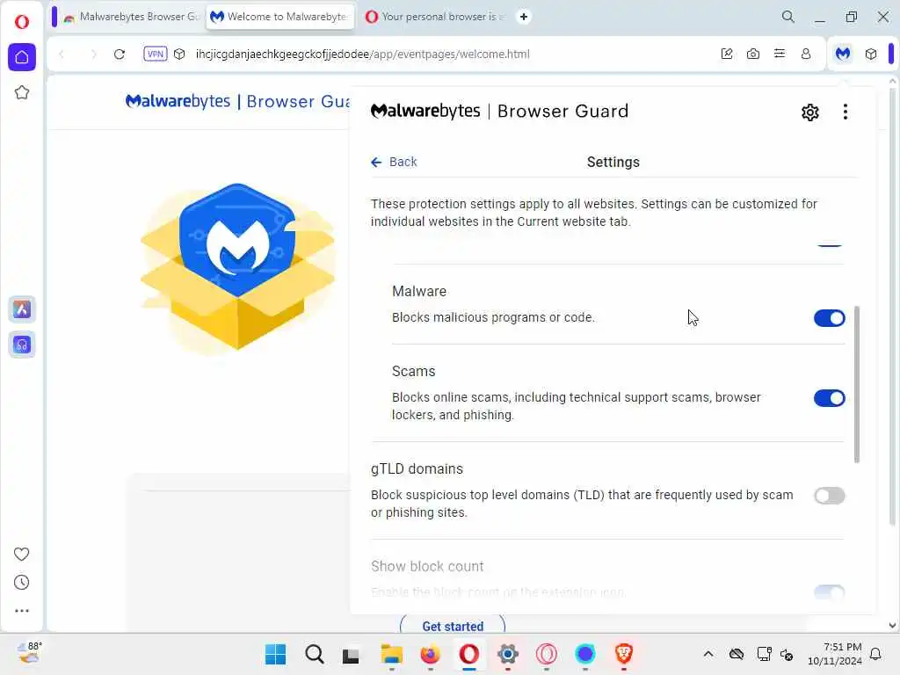Take a snapshot with camera icon
Image resolution: width=900 pixels, height=675 pixels.
[x=752, y=54]
